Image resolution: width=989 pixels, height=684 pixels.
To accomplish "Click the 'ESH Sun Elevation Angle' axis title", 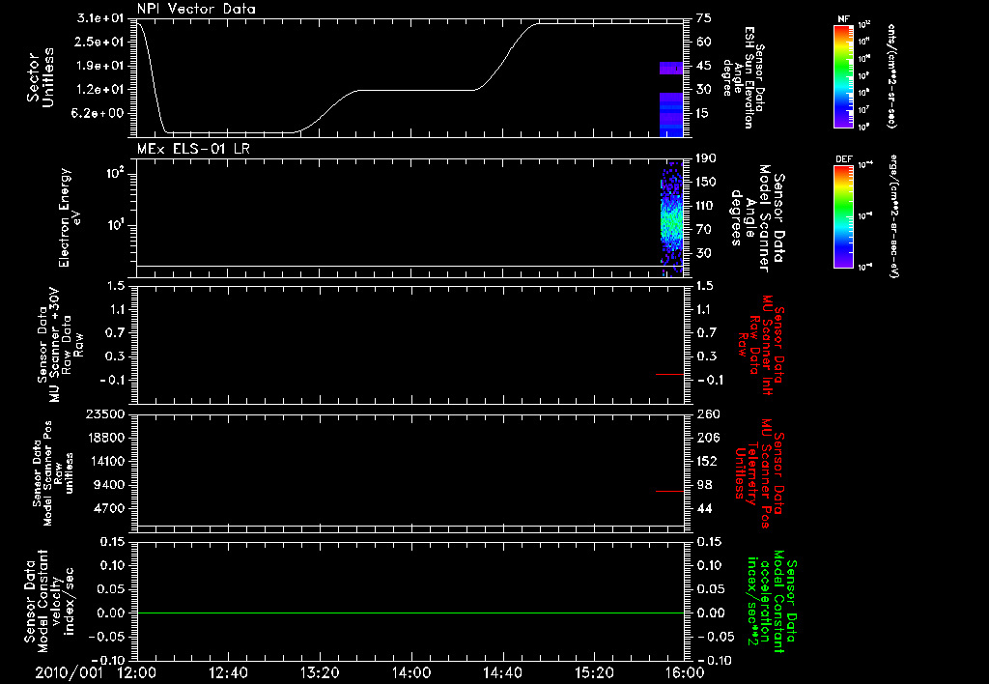I will click(x=743, y=77).
